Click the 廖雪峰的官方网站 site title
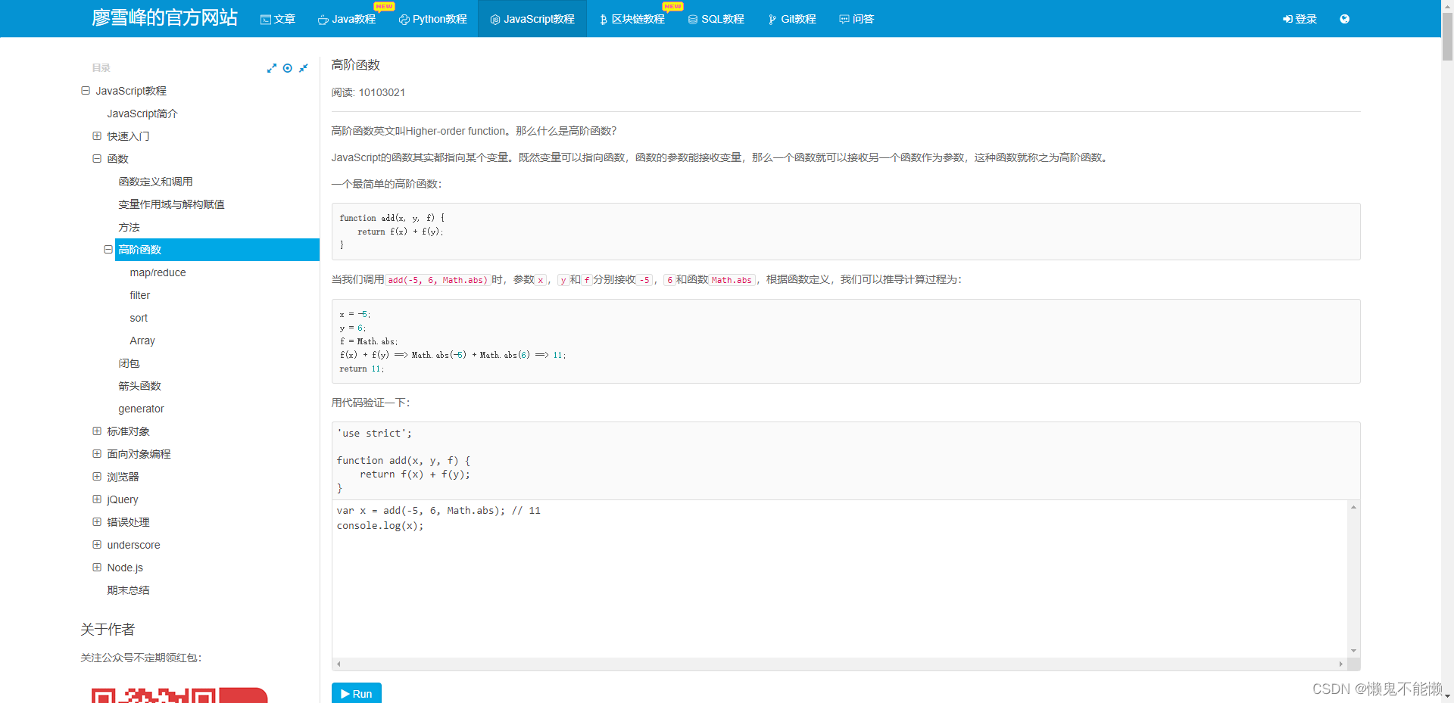 point(165,18)
